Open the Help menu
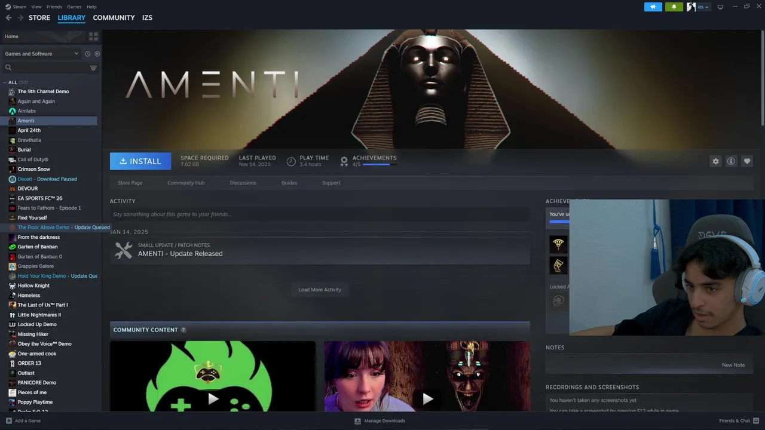Screen dimensions: 765x430 tap(91, 7)
